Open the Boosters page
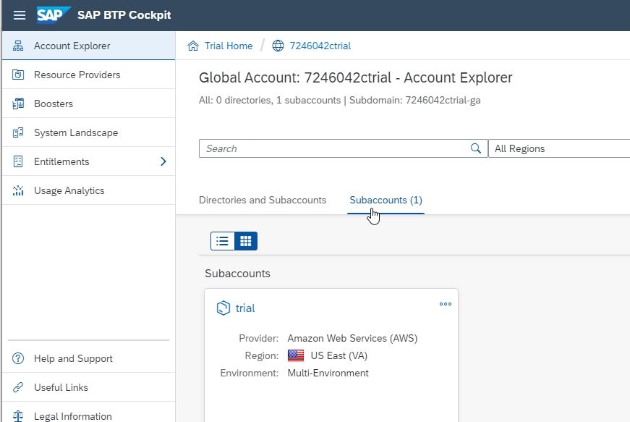Screen dimensions: 630x422 pyautogui.click(x=88, y=104)
